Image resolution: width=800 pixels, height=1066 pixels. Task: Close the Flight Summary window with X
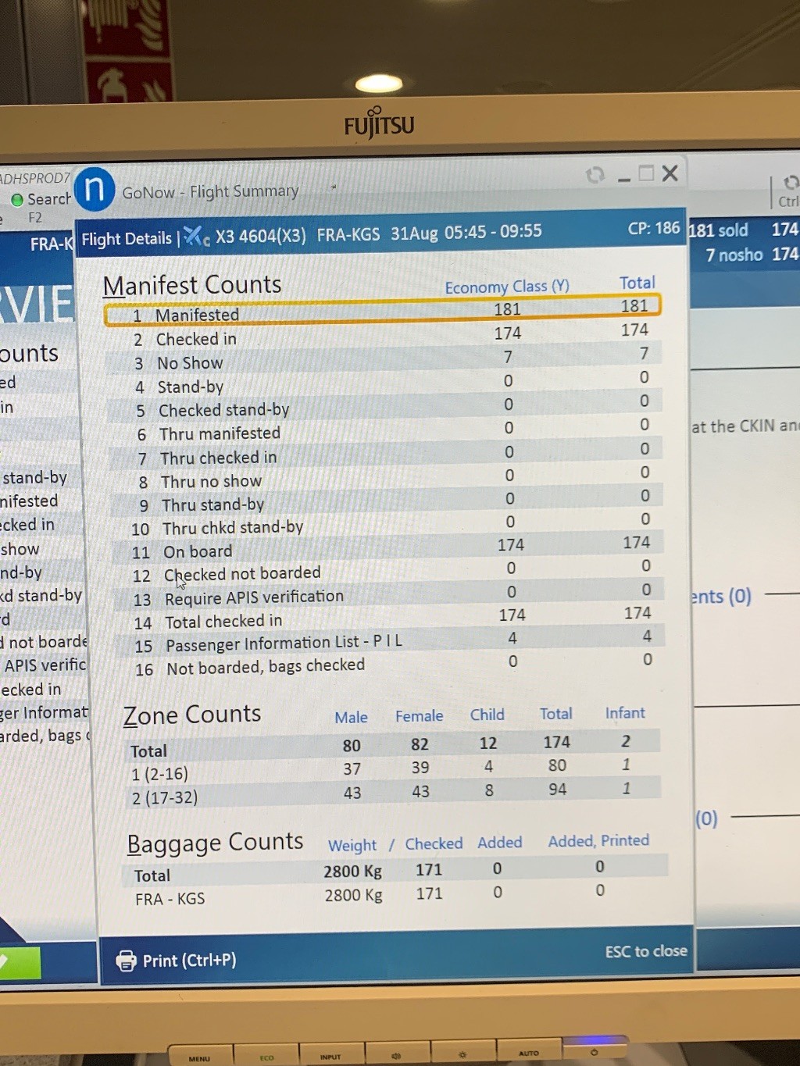coord(670,173)
